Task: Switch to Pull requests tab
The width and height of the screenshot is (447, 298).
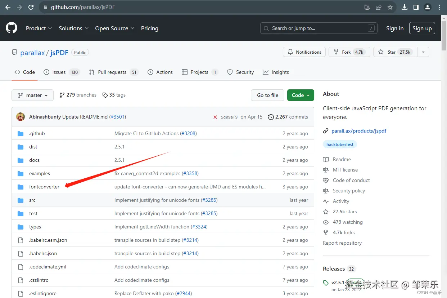Action: [x=114, y=72]
